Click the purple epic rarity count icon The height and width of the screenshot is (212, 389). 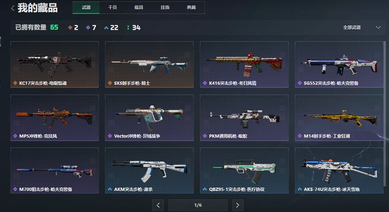tap(88, 27)
